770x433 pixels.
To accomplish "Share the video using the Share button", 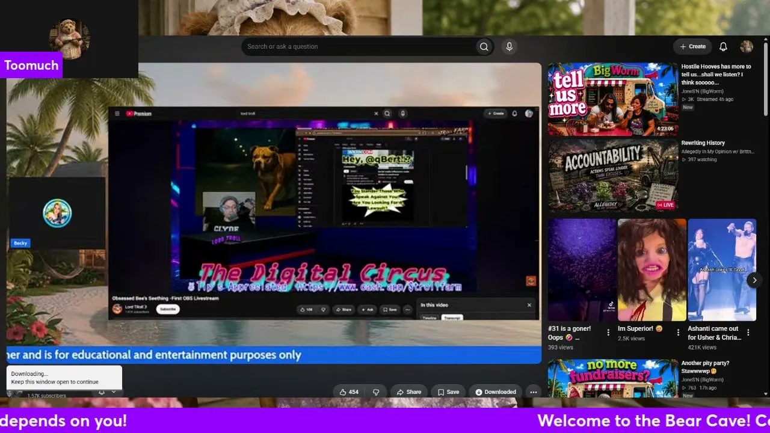I will pos(408,392).
